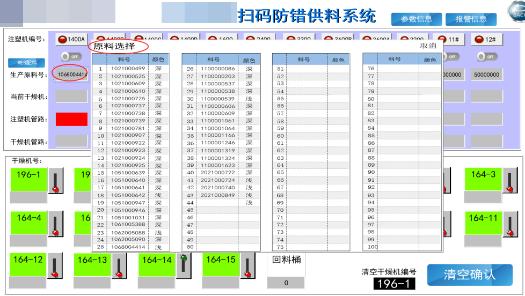Screen dimensions: 525x296
Task: Pick material 1051000639 in row 15
Action: [x=128, y=173]
